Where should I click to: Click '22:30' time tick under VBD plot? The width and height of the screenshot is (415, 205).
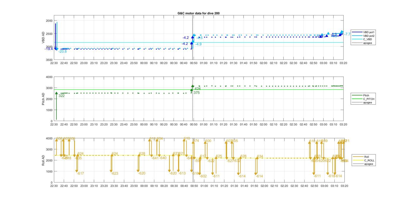pyautogui.click(x=54, y=63)
